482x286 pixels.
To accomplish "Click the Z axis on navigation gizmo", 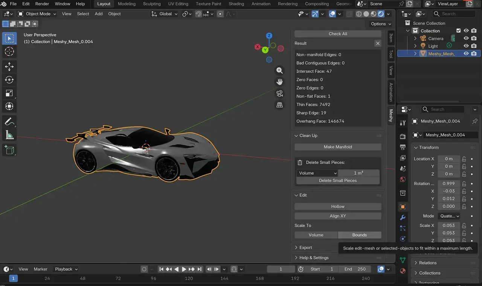I will [x=269, y=36].
